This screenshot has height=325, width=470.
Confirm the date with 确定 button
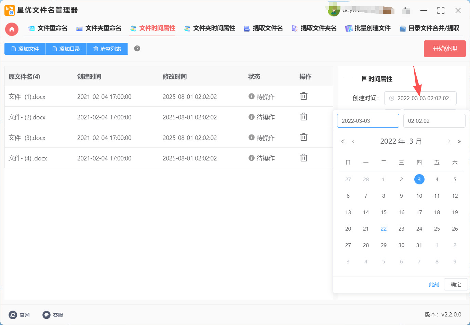(x=456, y=284)
